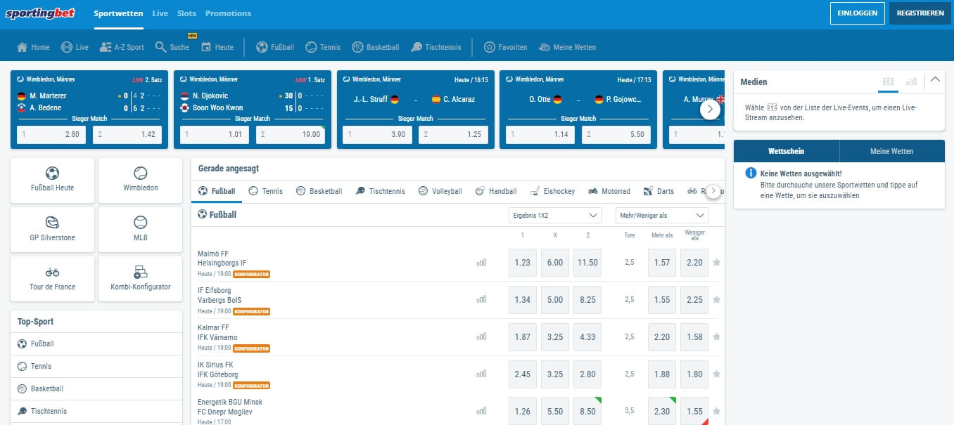The width and height of the screenshot is (954, 425).
Task: Open Meine Wetten in navigation bar
Action: (567, 47)
